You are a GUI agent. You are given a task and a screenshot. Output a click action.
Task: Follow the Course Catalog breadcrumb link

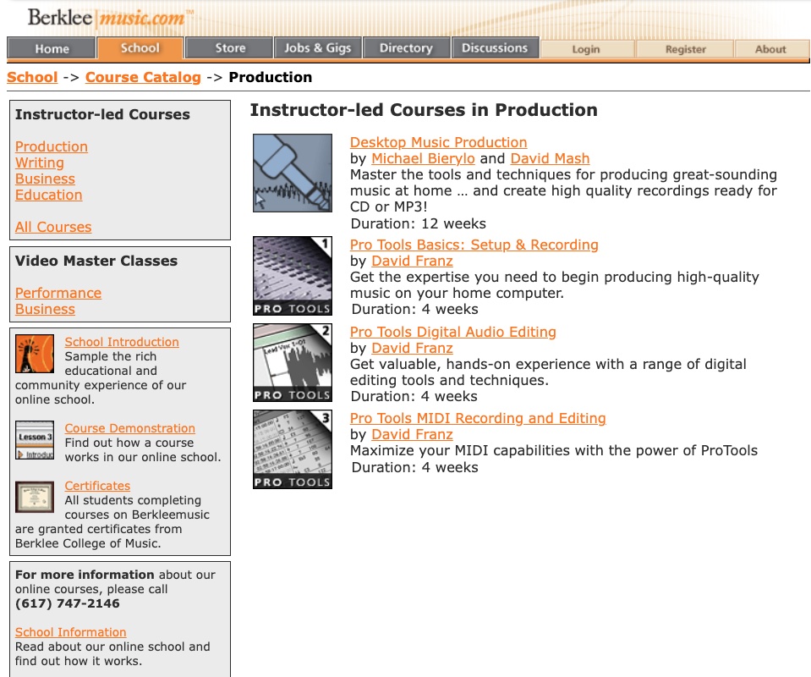click(x=143, y=77)
